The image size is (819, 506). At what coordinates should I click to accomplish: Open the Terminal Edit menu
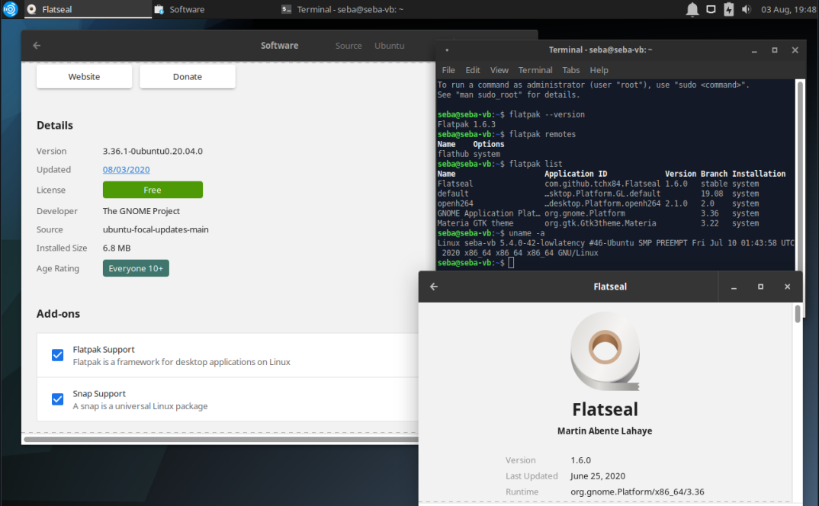pyautogui.click(x=473, y=70)
